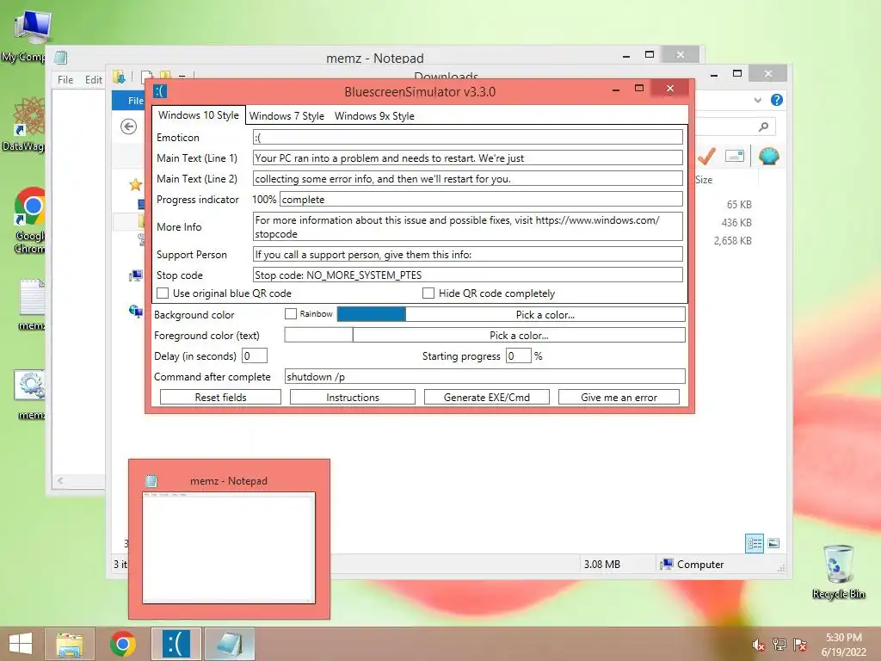Switch to details view in Downloads
Viewport: 881px width, 661px height.
[755, 544]
